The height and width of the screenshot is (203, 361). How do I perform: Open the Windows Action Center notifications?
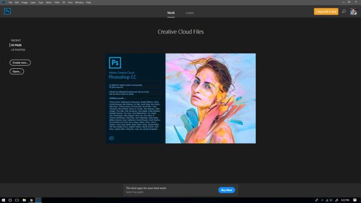[x=355, y=200]
